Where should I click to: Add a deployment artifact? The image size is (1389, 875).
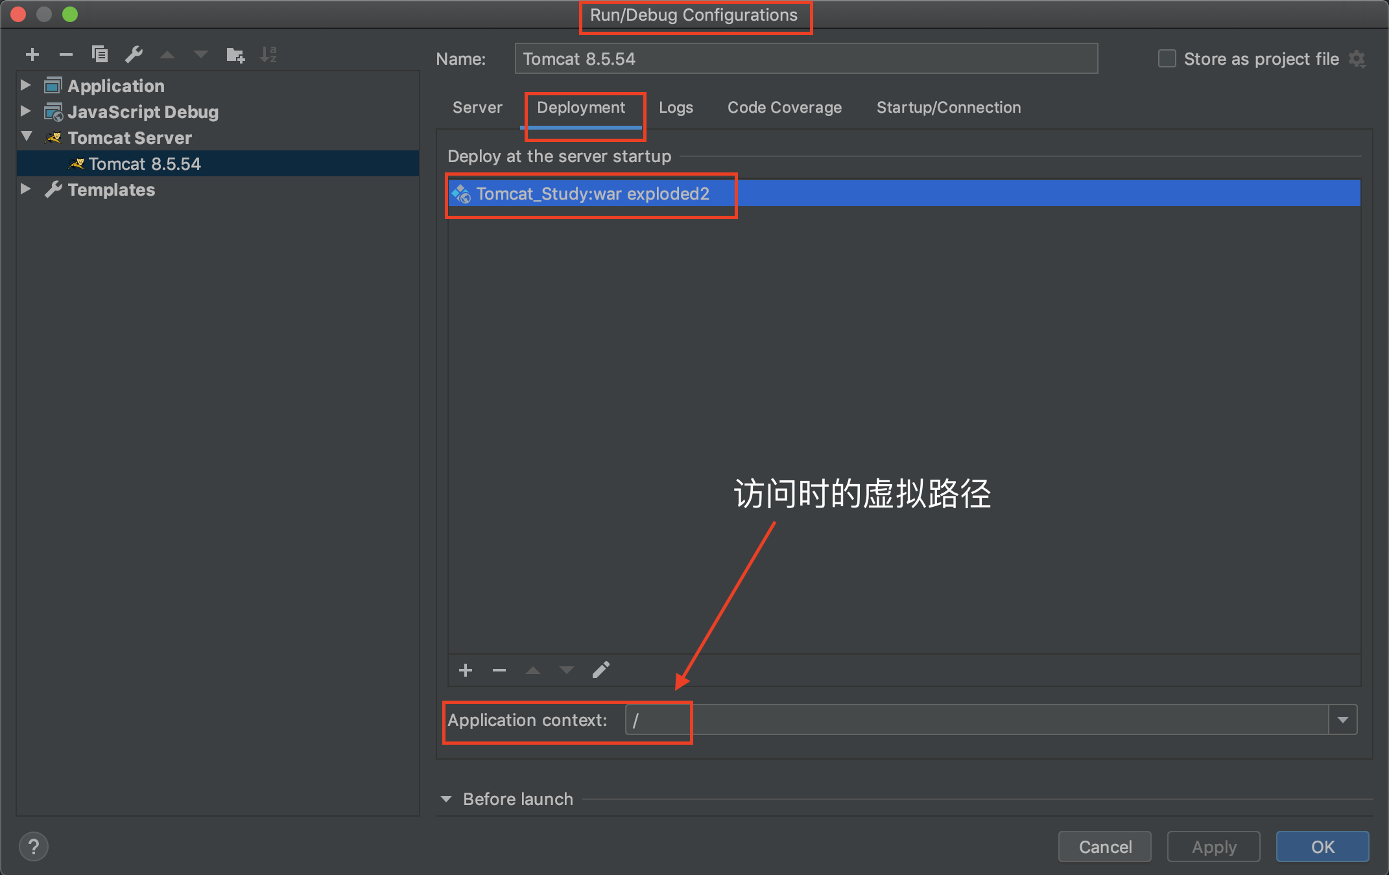[x=466, y=670]
